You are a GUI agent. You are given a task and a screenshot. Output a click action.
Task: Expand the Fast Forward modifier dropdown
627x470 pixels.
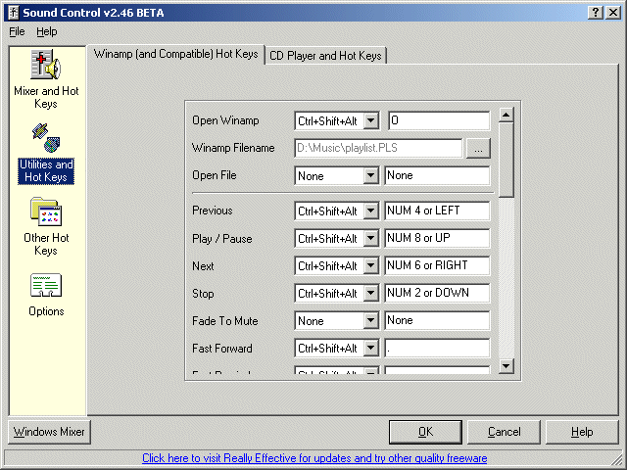371,349
